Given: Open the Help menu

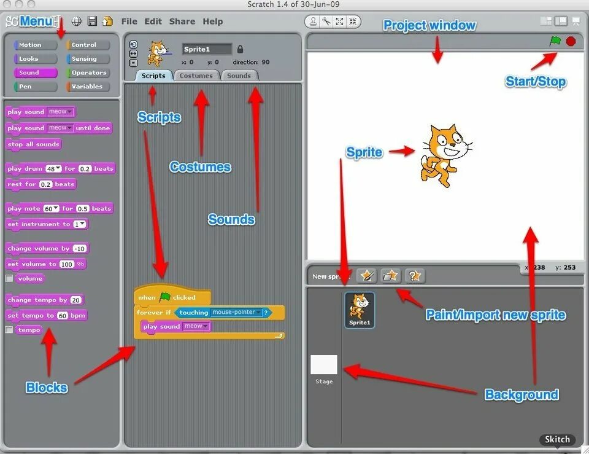Looking at the screenshot, I should tap(213, 22).
